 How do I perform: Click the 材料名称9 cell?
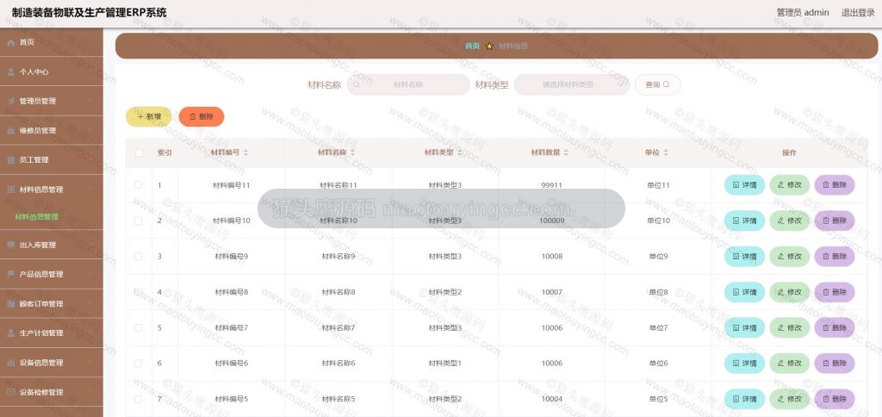click(338, 257)
